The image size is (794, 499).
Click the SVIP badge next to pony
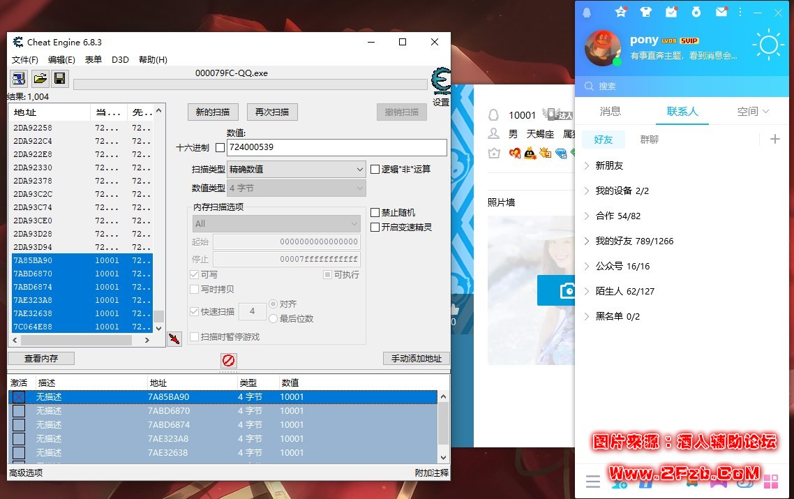tap(689, 40)
